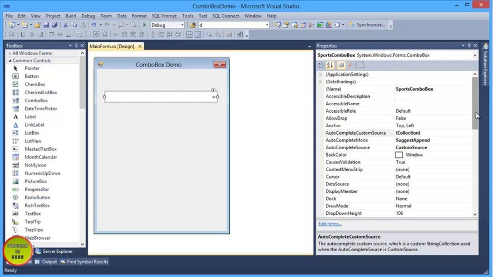493x277 pixels.
Task: Click the Open File folder icon
Action: click(x=37, y=25)
